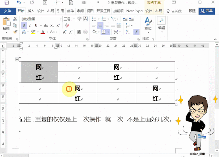Apply yellow text highlight color
This screenshot has height=157, width=219.
[x=33, y=32]
